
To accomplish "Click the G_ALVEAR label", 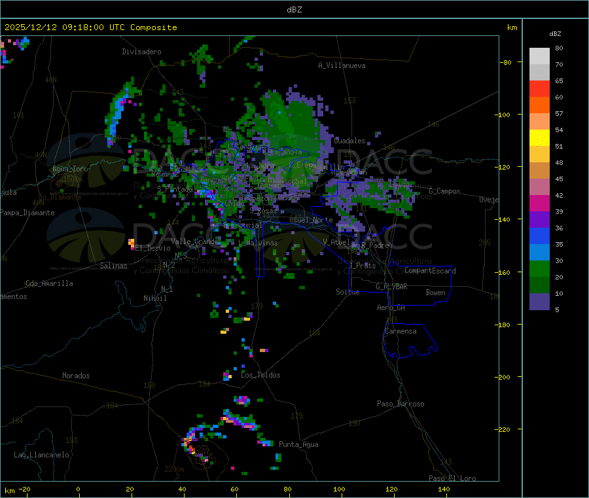I will (391, 287).
